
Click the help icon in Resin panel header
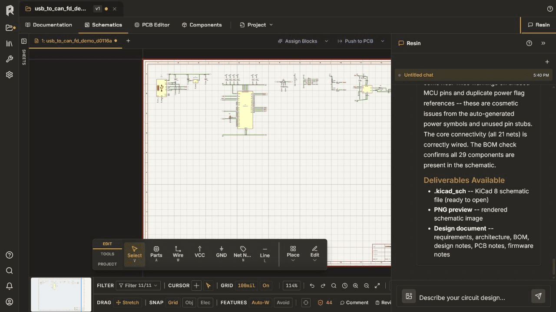(529, 43)
